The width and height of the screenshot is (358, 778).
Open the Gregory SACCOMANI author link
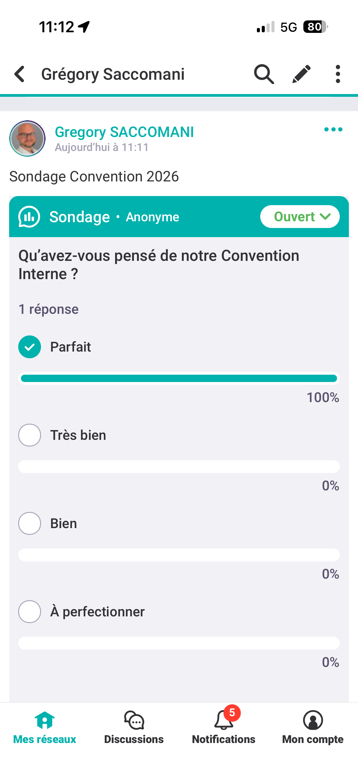124,132
